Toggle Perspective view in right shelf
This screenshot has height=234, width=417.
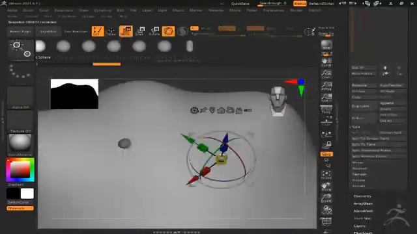[x=326, y=110]
